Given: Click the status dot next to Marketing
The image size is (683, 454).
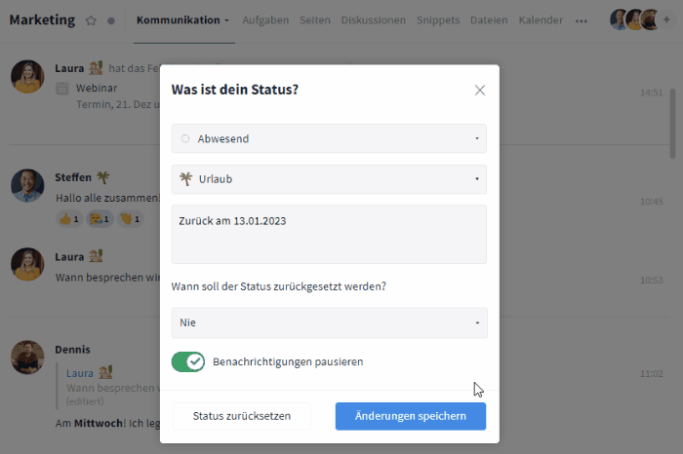Looking at the screenshot, I should [x=110, y=20].
